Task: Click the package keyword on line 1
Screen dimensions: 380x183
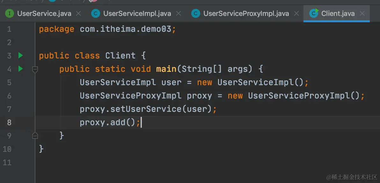Action: tap(56, 30)
